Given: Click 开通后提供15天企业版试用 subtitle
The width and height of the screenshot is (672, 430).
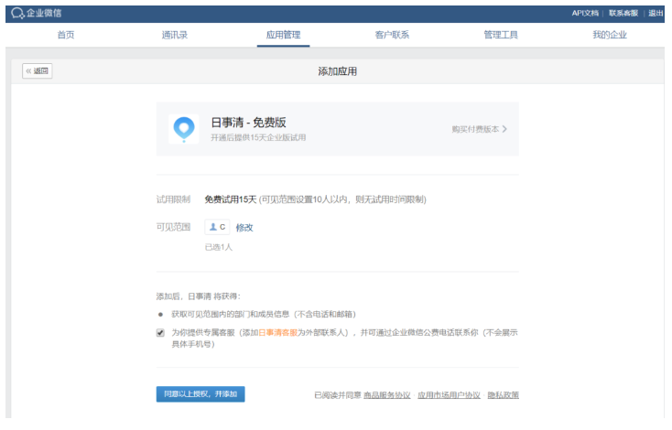Looking at the screenshot, I should (258, 137).
